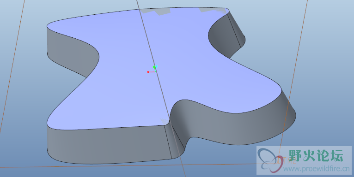Pick the red axis endpoint of the coordinate system
Image resolution: width=354 pixels, height=177 pixels.
(x=148, y=72)
